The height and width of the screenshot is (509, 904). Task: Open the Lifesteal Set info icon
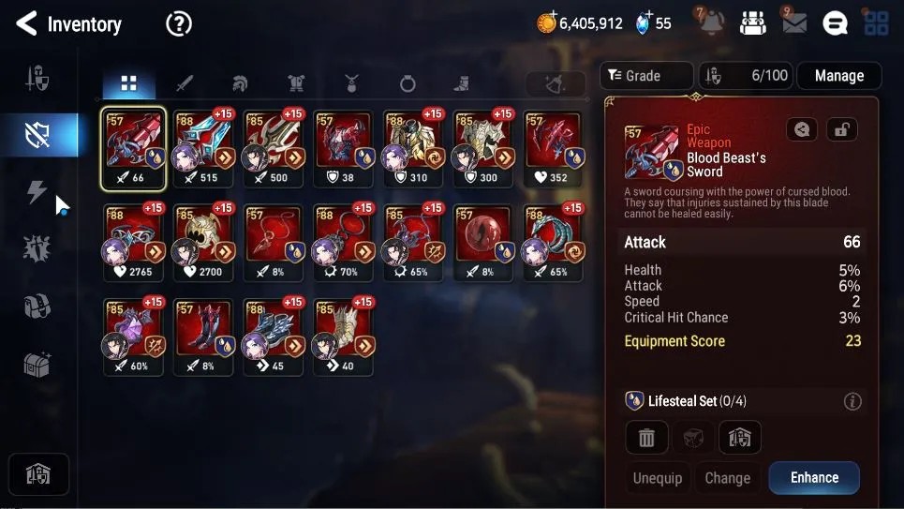(x=852, y=401)
